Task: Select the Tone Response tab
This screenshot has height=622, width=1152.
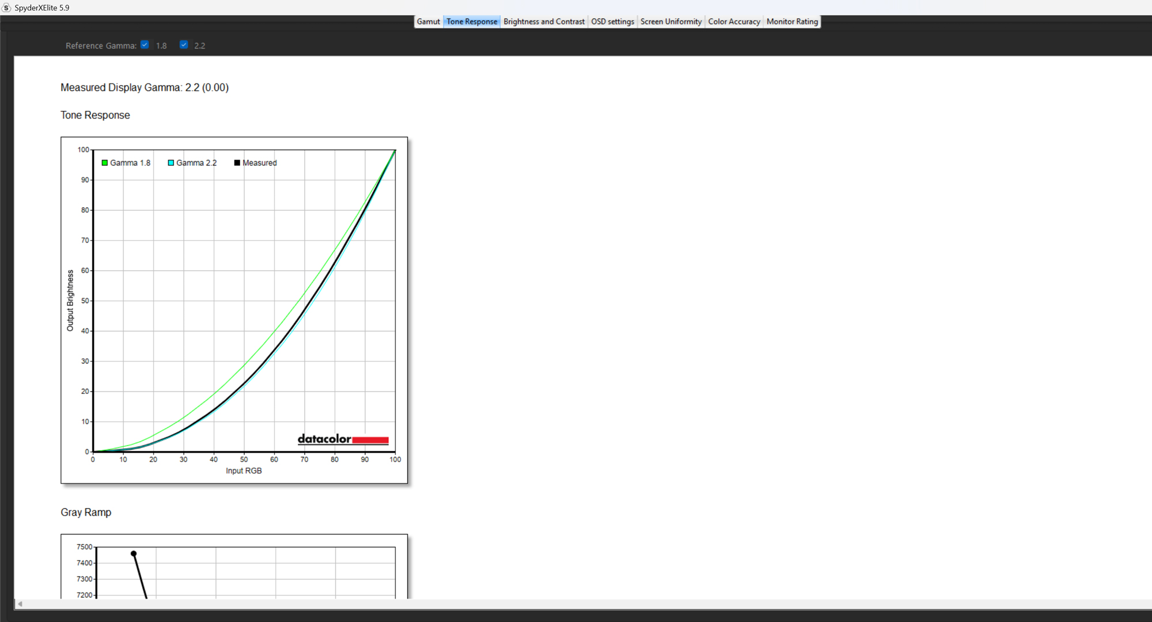Action: click(x=471, y=21)
